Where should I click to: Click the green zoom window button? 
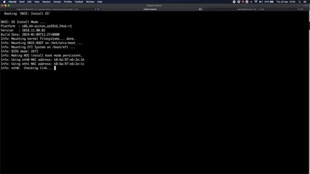[9, 5]
